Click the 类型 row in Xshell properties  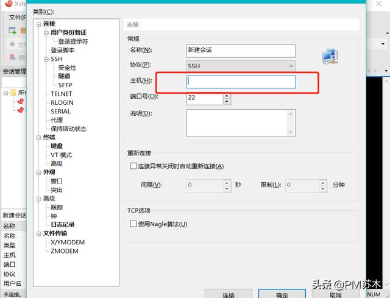[x=14, y=246]
